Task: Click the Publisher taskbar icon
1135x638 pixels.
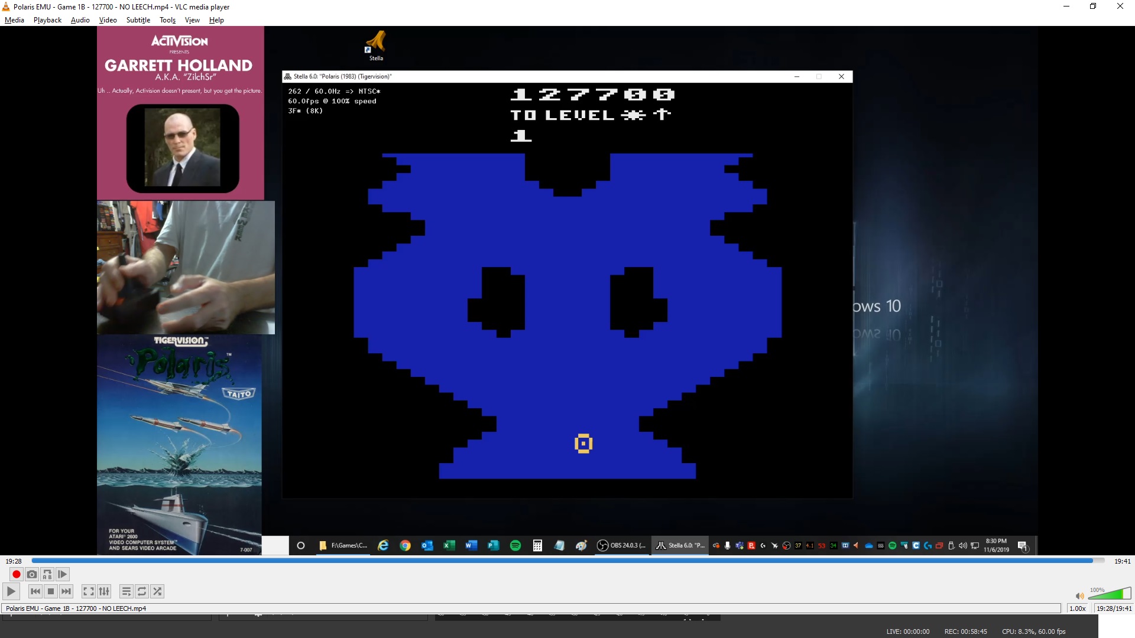Action: [x=493, y=545]
